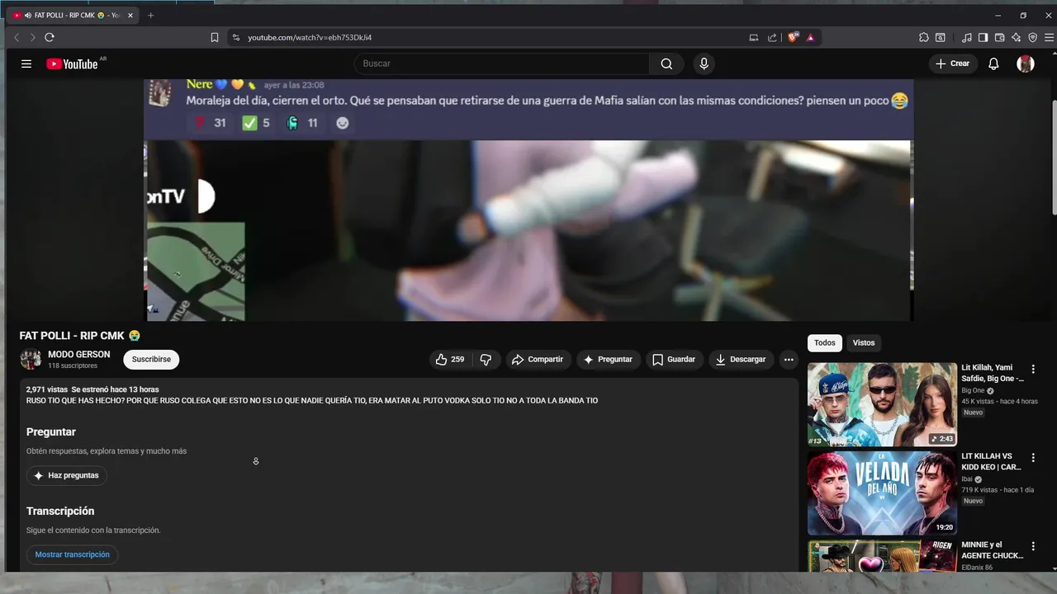The width and height of the screenshot is (1057, 594).
Task: Select the Vistos filter chip
Action: pyautogui.click(x=864, y=343)
